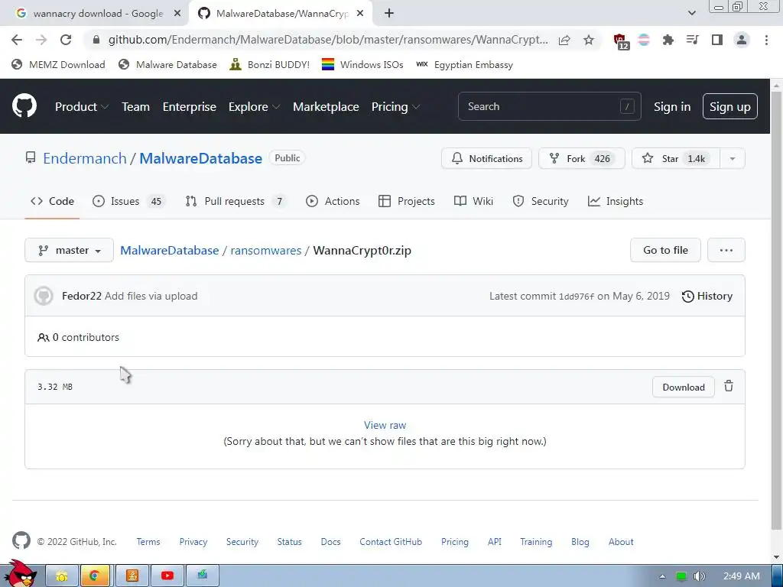The height and width of the screenshot is (587, 783).
Task: Open the Projects tab
Action: (407, 201)
